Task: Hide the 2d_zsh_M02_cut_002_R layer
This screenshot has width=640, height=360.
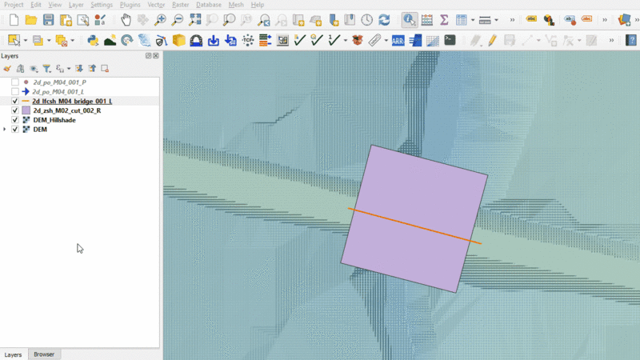Action: (15, 110)
